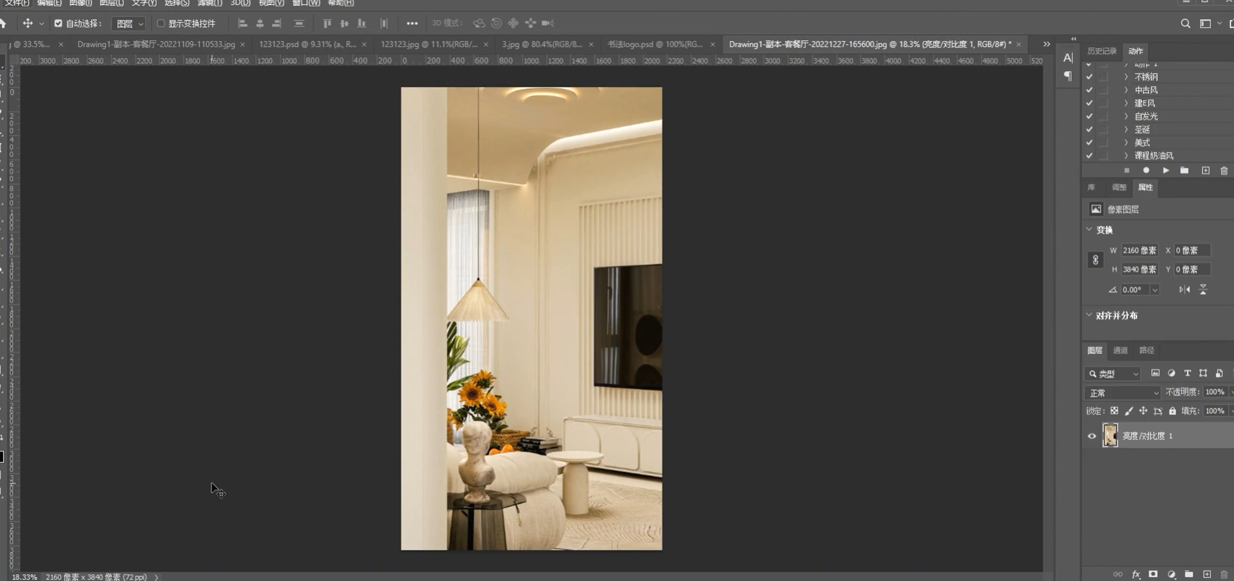
Task: Click the W width field showing 2160 像素
Action: point(1139,250)
